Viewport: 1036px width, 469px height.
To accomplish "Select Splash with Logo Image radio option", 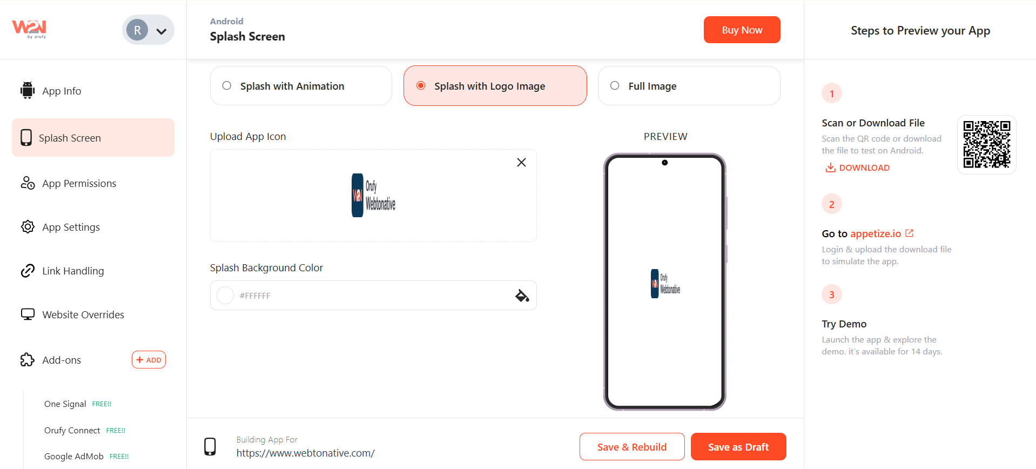I will [495, 86].
